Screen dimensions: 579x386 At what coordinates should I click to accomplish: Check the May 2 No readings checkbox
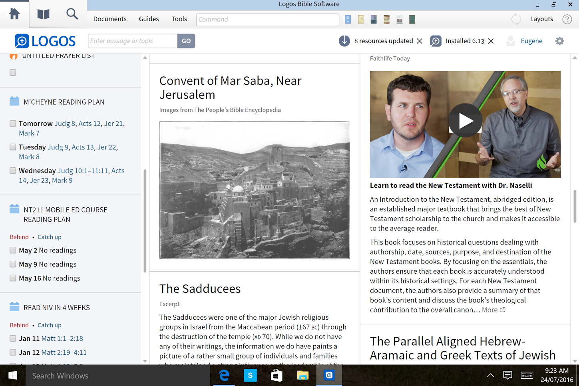(13, 250)
